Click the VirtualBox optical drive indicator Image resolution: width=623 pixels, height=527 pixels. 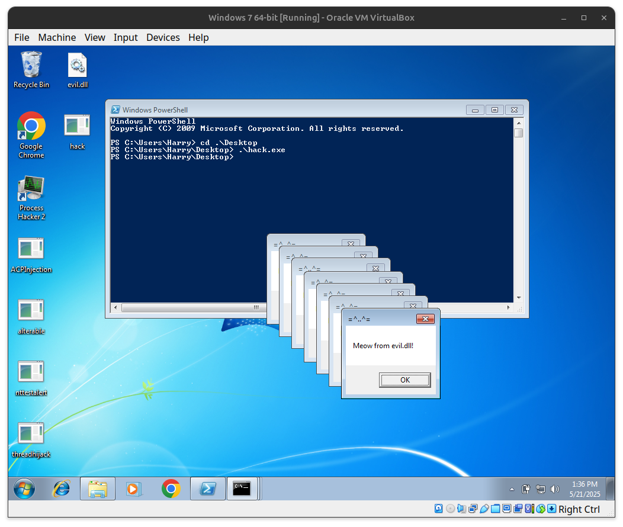tap(450, 509)
